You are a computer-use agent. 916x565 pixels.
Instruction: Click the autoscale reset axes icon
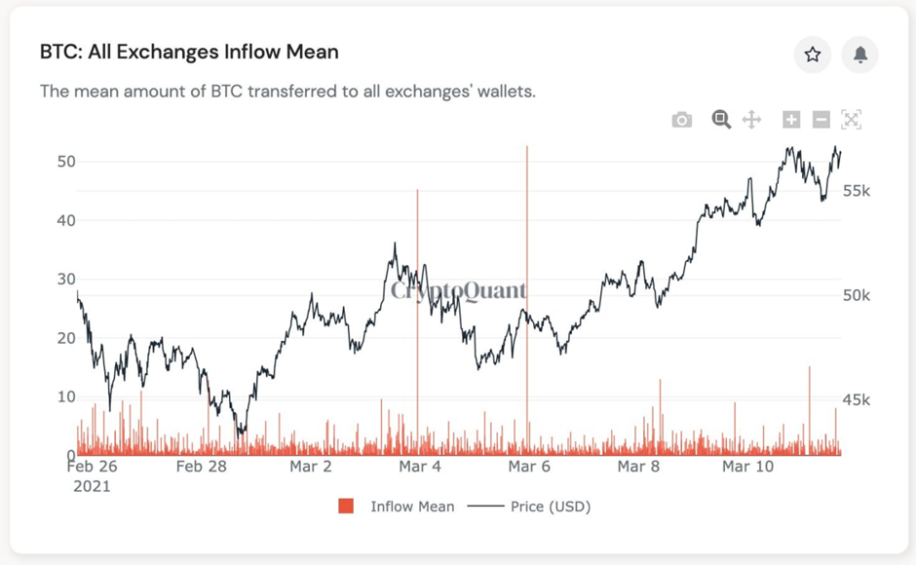click(851, 120)
